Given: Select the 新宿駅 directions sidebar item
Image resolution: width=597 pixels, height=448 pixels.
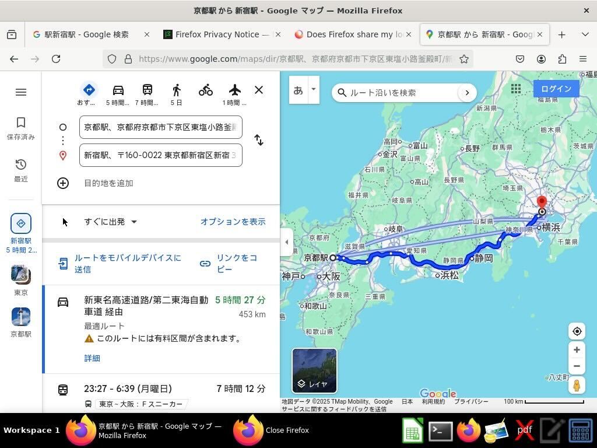Looking at the screenshot, I should point(21,233).
